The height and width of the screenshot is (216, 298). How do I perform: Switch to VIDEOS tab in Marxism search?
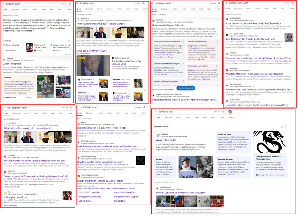(193, 9)
